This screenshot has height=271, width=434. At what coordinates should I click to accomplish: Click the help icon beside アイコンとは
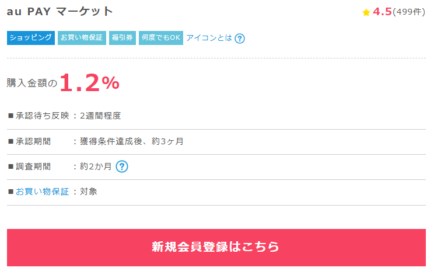pyautogui.click(x=239, y=39)
